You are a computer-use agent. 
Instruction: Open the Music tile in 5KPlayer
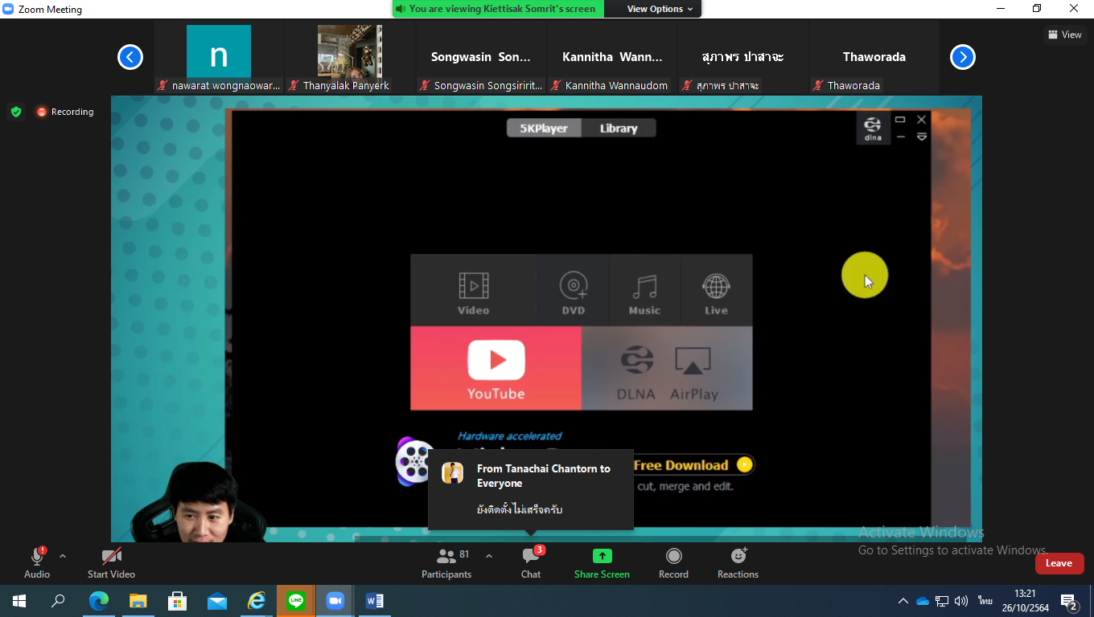[x=644, y=290]
